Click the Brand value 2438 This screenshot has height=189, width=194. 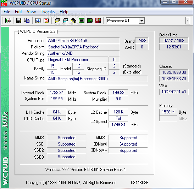pyautogui.click(x=142, y=41)
